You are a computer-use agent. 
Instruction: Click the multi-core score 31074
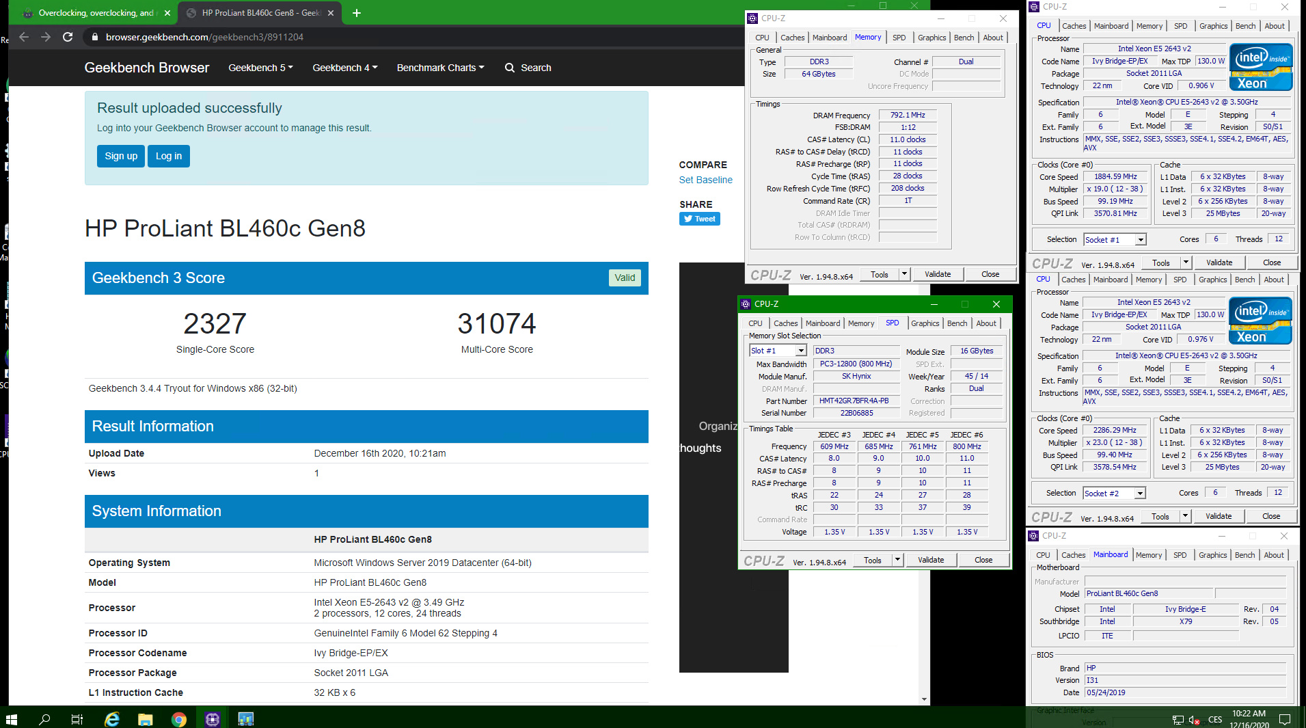tap(497, 323)
